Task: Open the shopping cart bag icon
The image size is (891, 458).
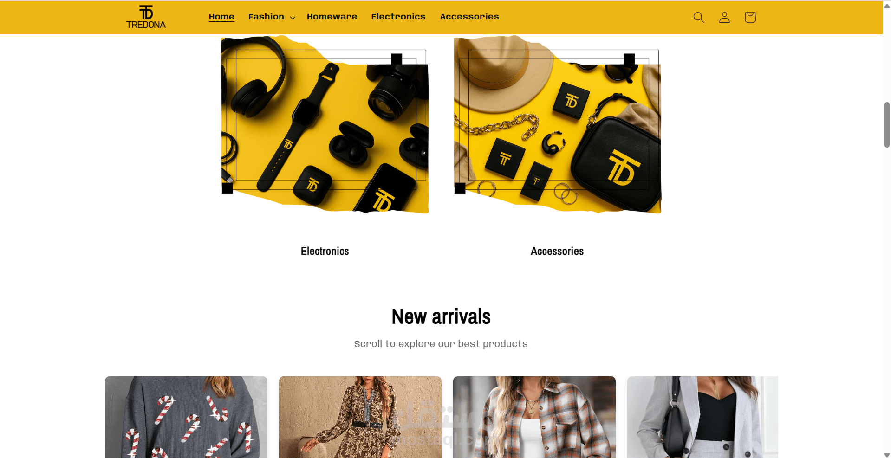Action: coord(750,17)
